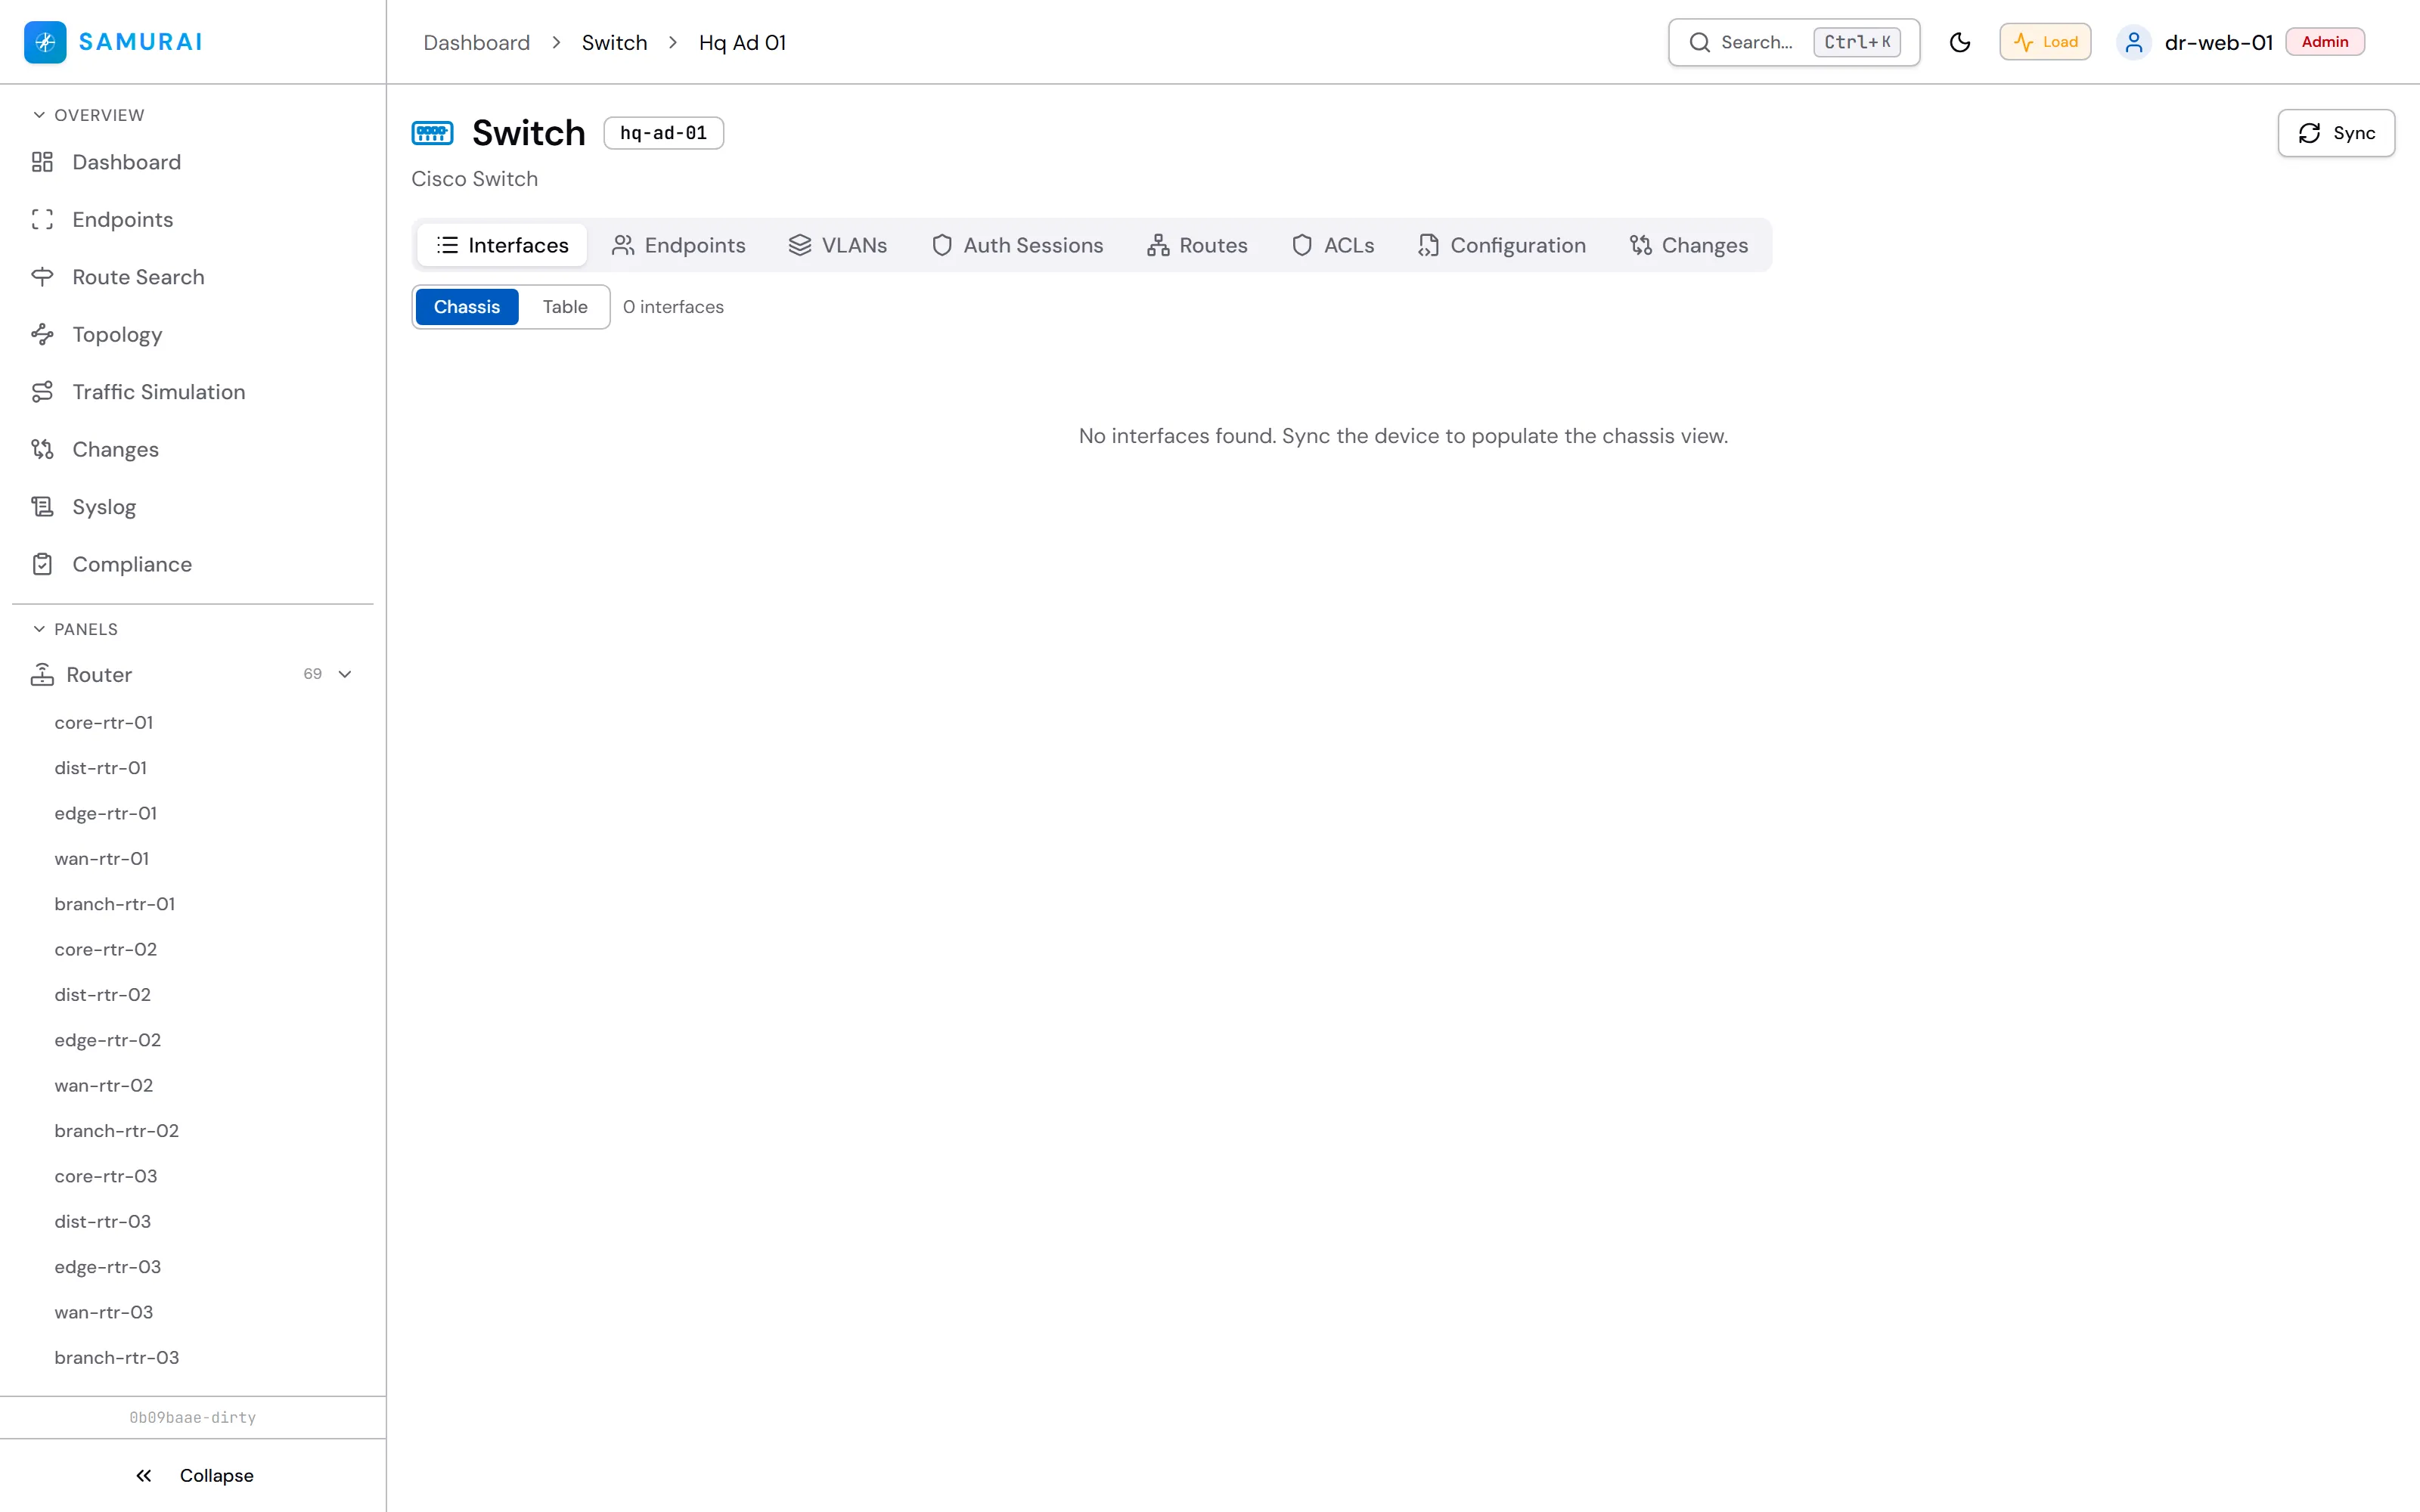Switch to the device Changes tab

pos(1688,245)
